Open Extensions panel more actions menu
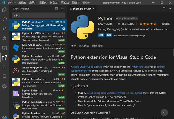 (x=62, y=8)
